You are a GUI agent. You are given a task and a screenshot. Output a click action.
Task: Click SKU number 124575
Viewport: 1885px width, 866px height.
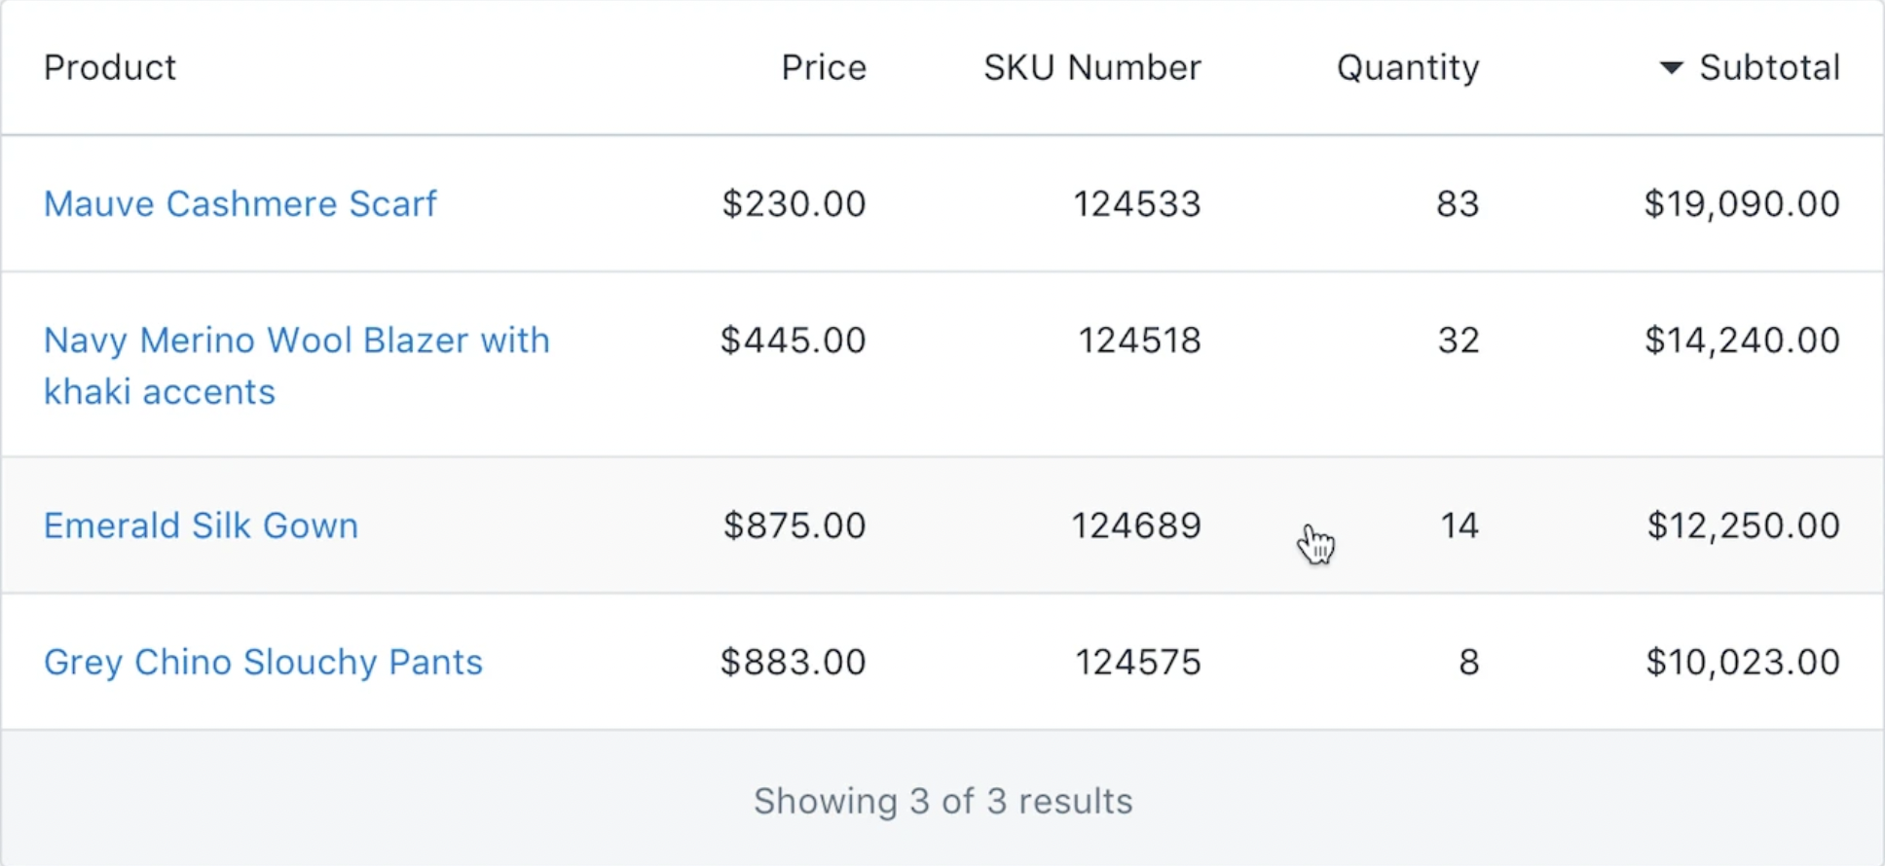[1137, 663]
